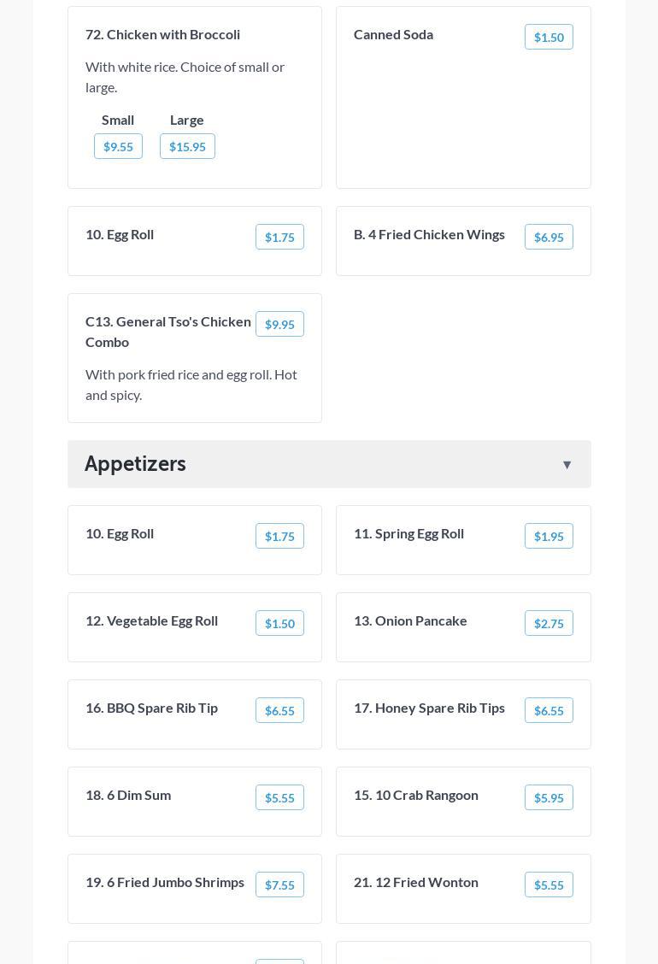
Task: Select Small size $9.55 for Chicken with Broccoli
Action: click(118, 146)
